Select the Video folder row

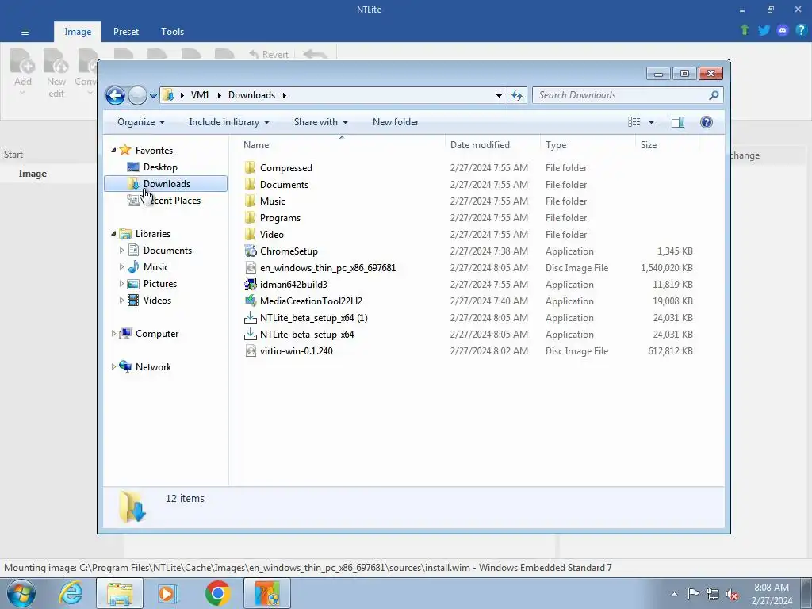pos(469,235)
